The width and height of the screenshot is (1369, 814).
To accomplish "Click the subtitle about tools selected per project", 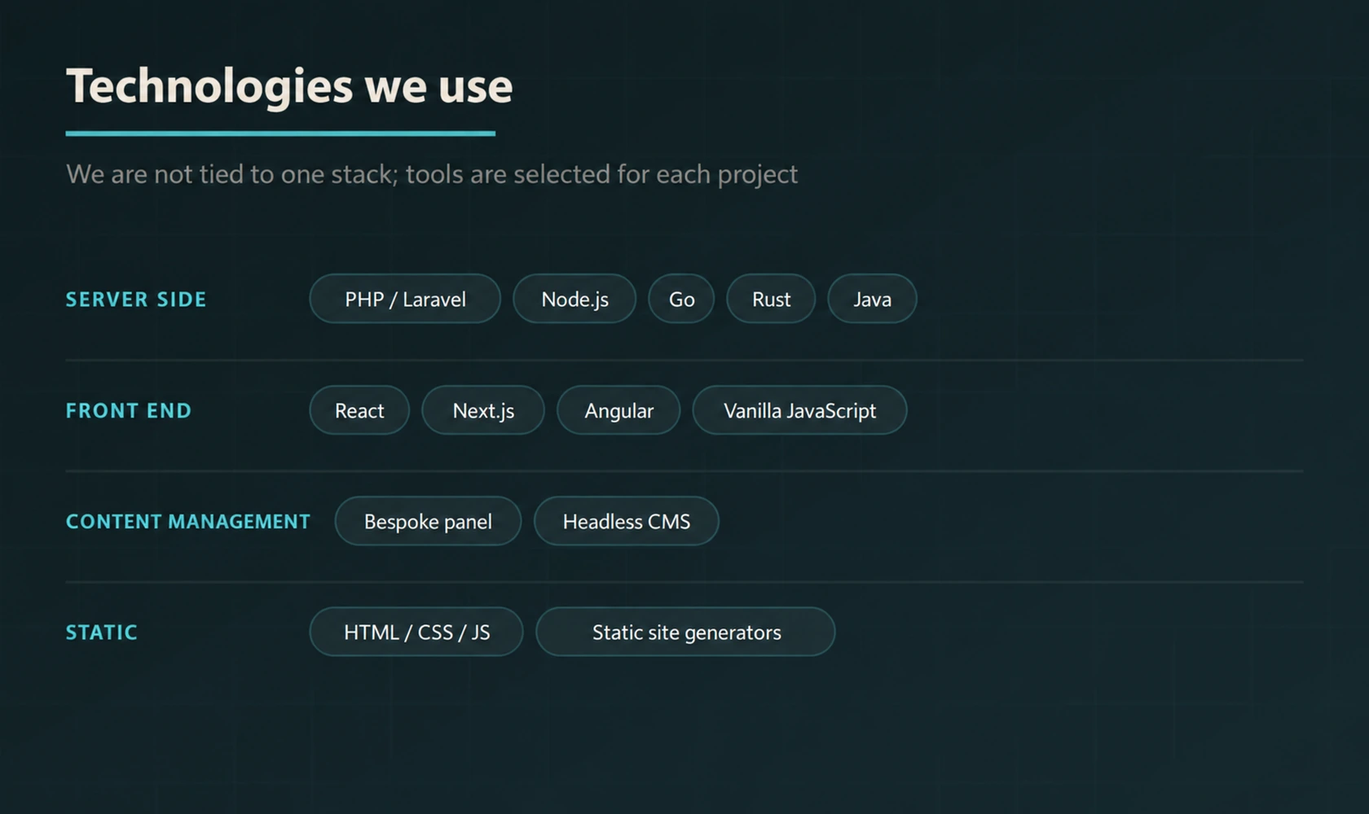I will coord(432,174).
